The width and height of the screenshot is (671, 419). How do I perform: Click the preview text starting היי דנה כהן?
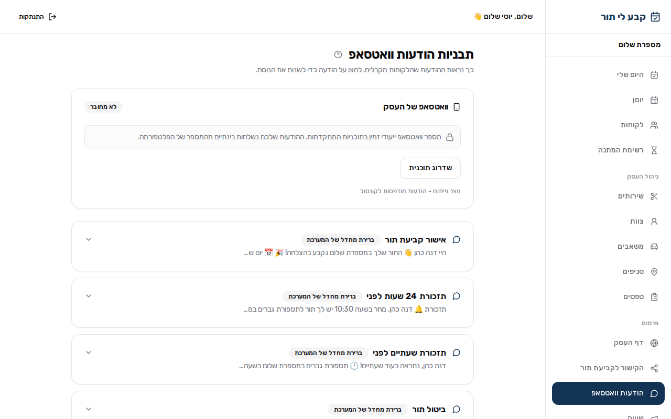(345, 253)
